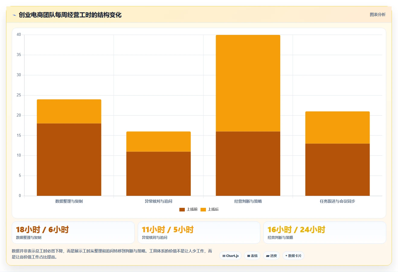
Task: Click the 上线后 bar segment for 任务跟进与会议同步
Action: (337, 127)
